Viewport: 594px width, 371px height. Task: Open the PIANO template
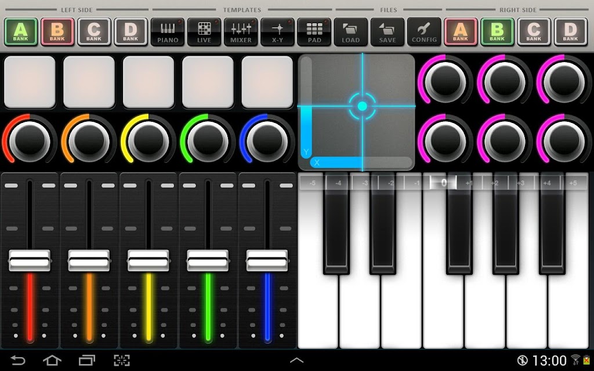coord(168,32)
